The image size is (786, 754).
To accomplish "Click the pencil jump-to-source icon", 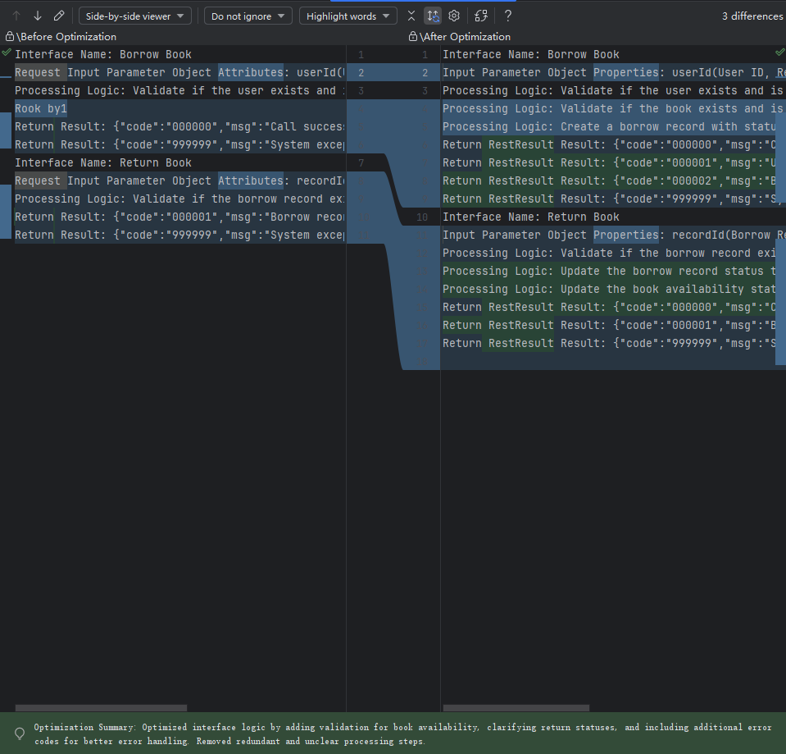I will 59,16.
